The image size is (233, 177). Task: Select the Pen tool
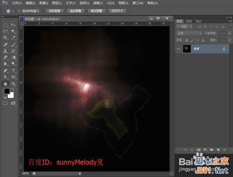pyautogui.click(x=6, y=71)
